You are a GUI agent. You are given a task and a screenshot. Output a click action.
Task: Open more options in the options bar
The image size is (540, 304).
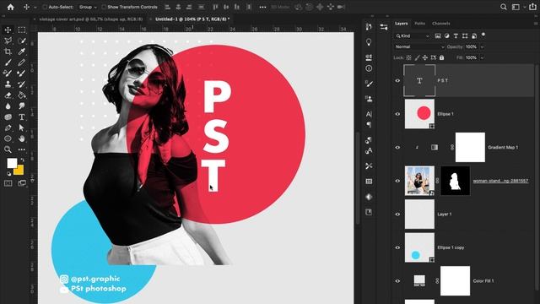point(262,7)
